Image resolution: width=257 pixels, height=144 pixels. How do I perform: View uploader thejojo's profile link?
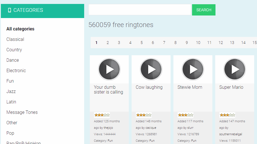click(x=108, y=128)
